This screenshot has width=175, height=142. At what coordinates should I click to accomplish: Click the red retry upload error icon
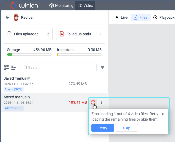pyautogui.click(x=93, y=102)
